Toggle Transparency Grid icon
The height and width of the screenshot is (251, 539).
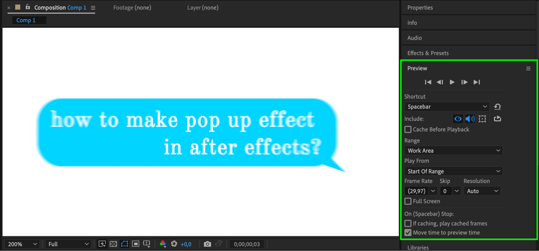click(114, 244)
